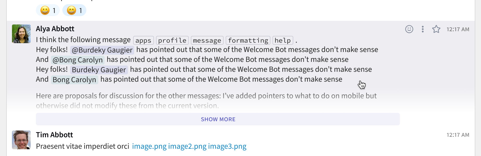Open the image.png attachment link
This screenshot has width=481, height=156.
(x=149, y=146)
